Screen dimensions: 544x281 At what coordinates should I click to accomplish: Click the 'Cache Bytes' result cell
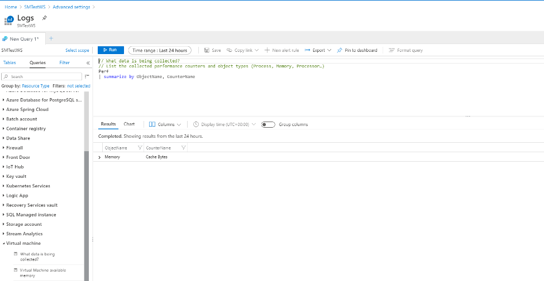click(x=156, y=157)
